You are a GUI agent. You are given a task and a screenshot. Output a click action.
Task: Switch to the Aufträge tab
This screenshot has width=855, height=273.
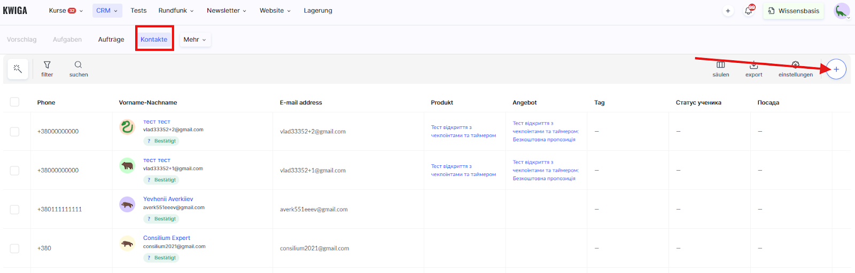click(111, 39)
